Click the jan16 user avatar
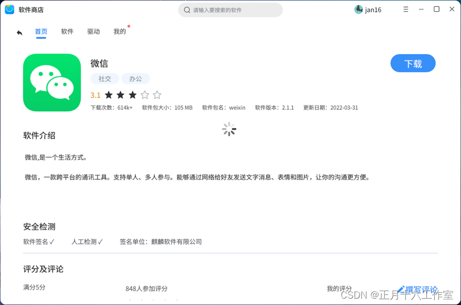 [x=358, y=10]
